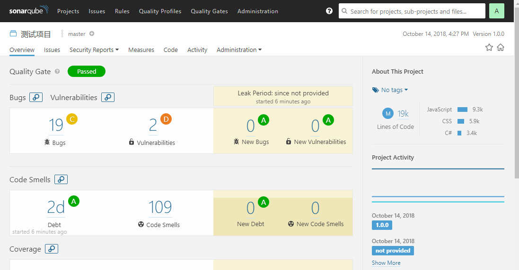Image resolution: width=519 pixels, height=270 pixels.
Task: Open Quality Profiles in top menu
Action: [160, 11]
